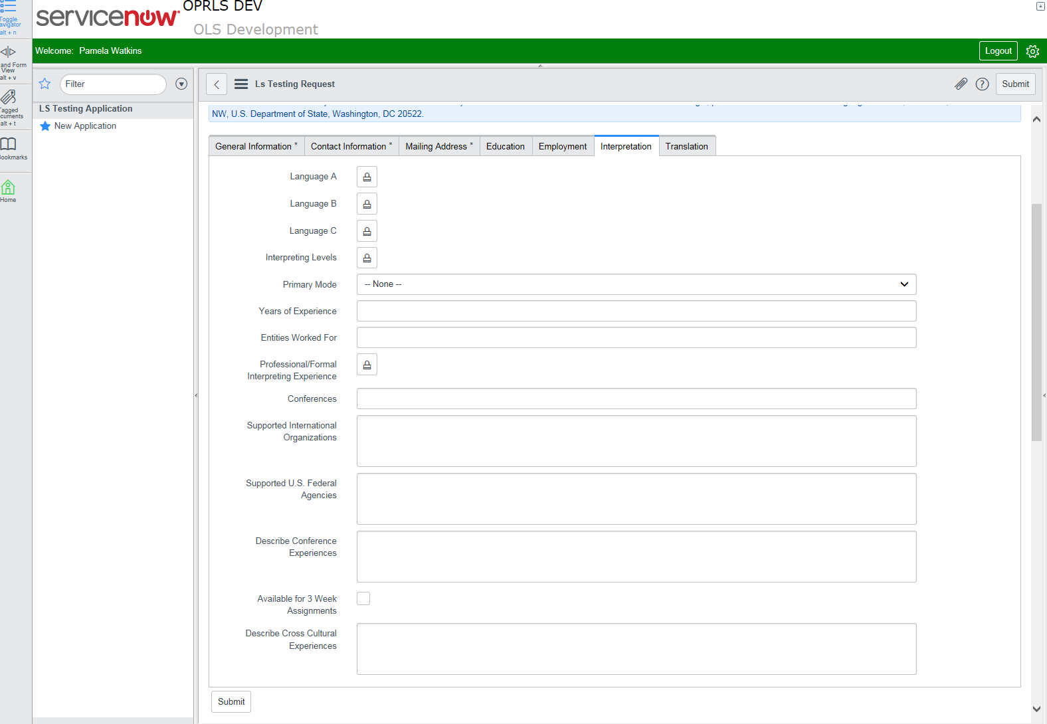Open the New Application link

coord(85,126)
